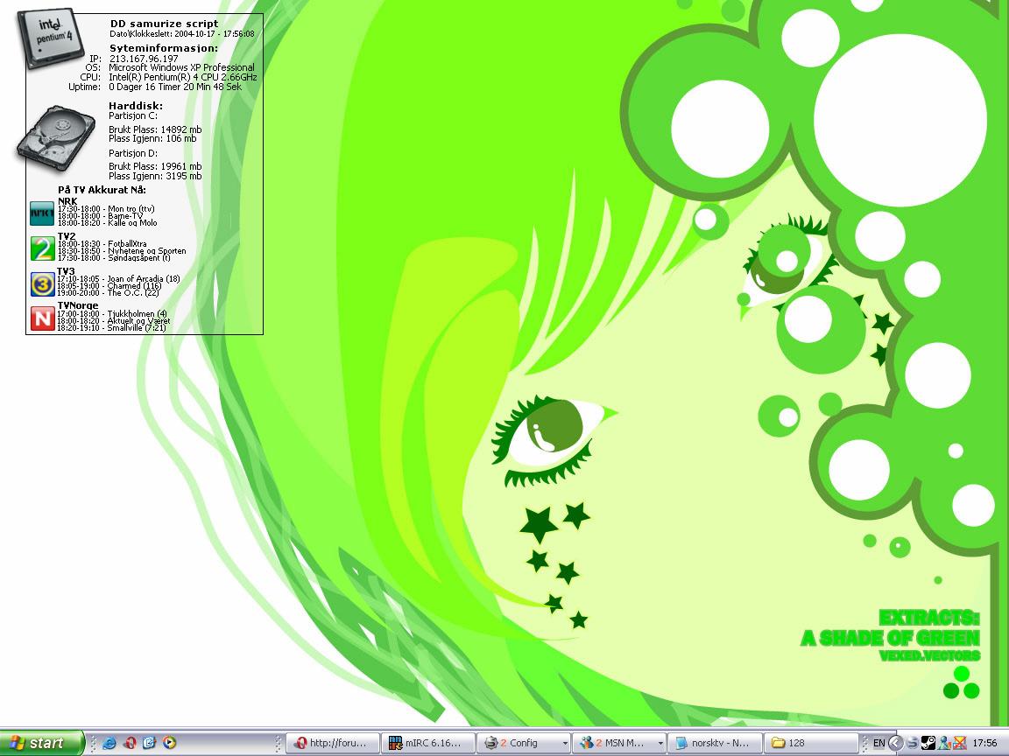Image resolution: width=1009 pixels, height=756 pixels.
Task: Open the Windows XP start menu
Action: (42, 743)
